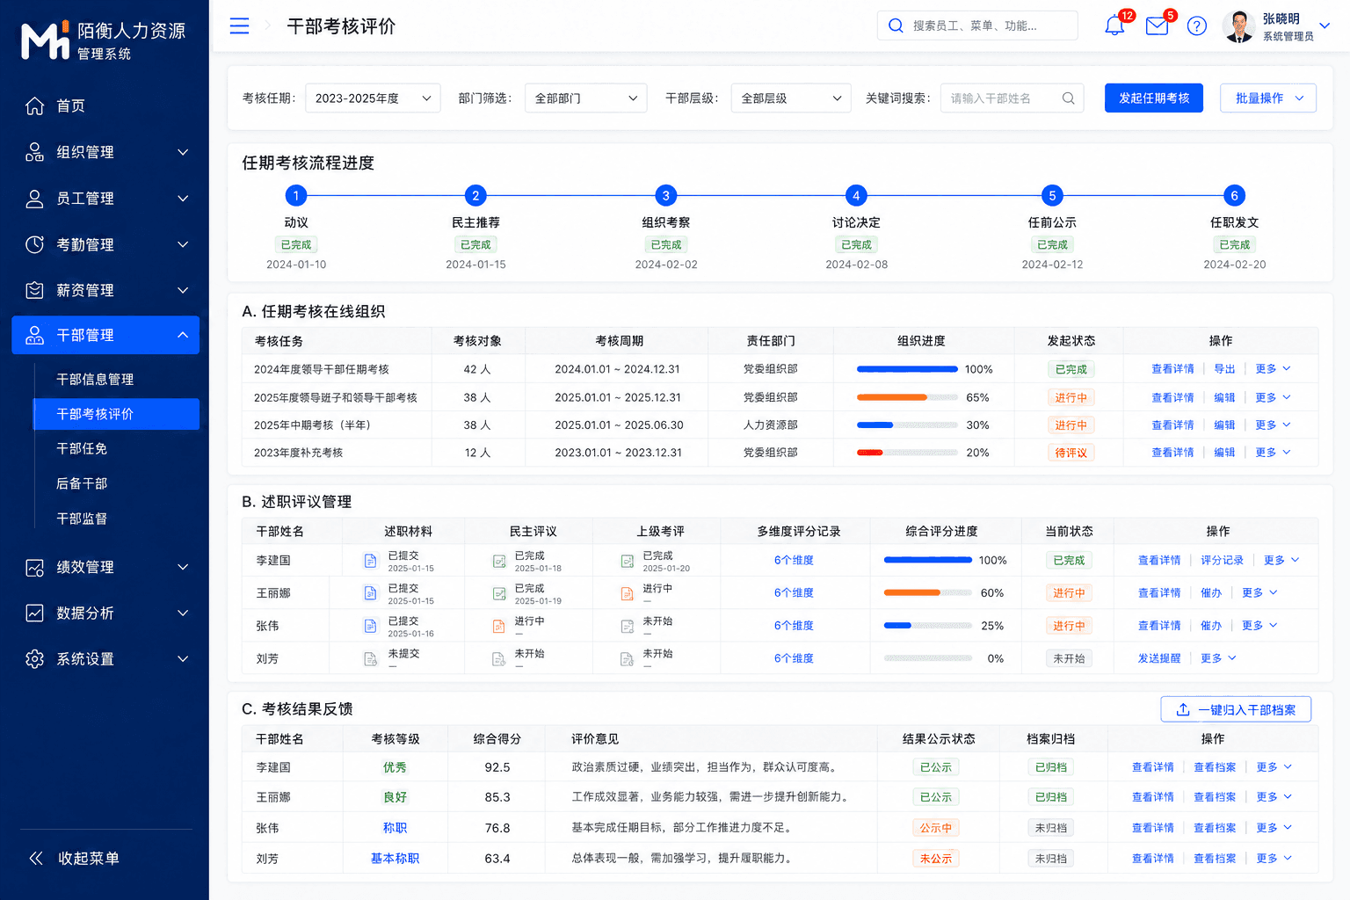The width and height of the screenshot is (1350, 900).
Task: Click the 65% progress bar for 2025年度领导班子考核
Action: pos(907,397)
